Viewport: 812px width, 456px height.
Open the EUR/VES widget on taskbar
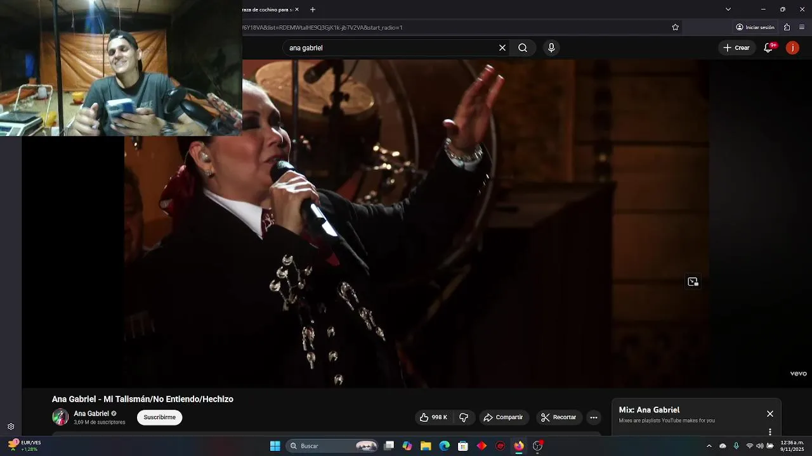[x=24, y=446]
